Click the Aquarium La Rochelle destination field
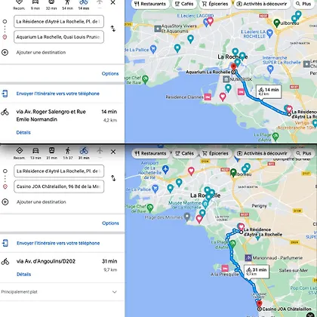Viewport: 317px width, 317px height. point(59,37)
